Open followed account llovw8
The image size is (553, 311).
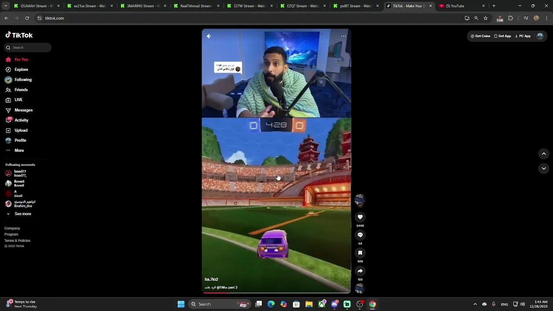15,184
